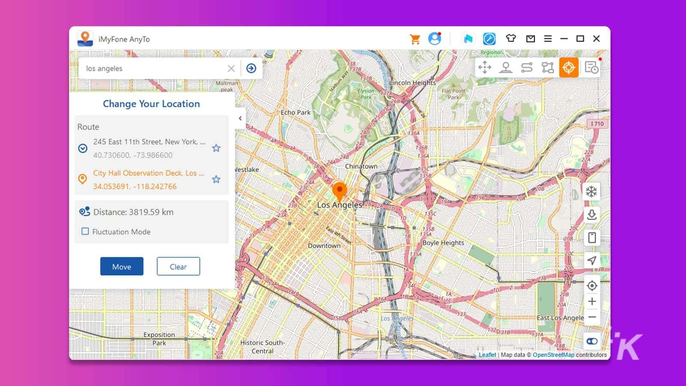This screenshot has height=386, width=686.
Task: Select the two-spot route mode icon
Action: tap(527, 67)
